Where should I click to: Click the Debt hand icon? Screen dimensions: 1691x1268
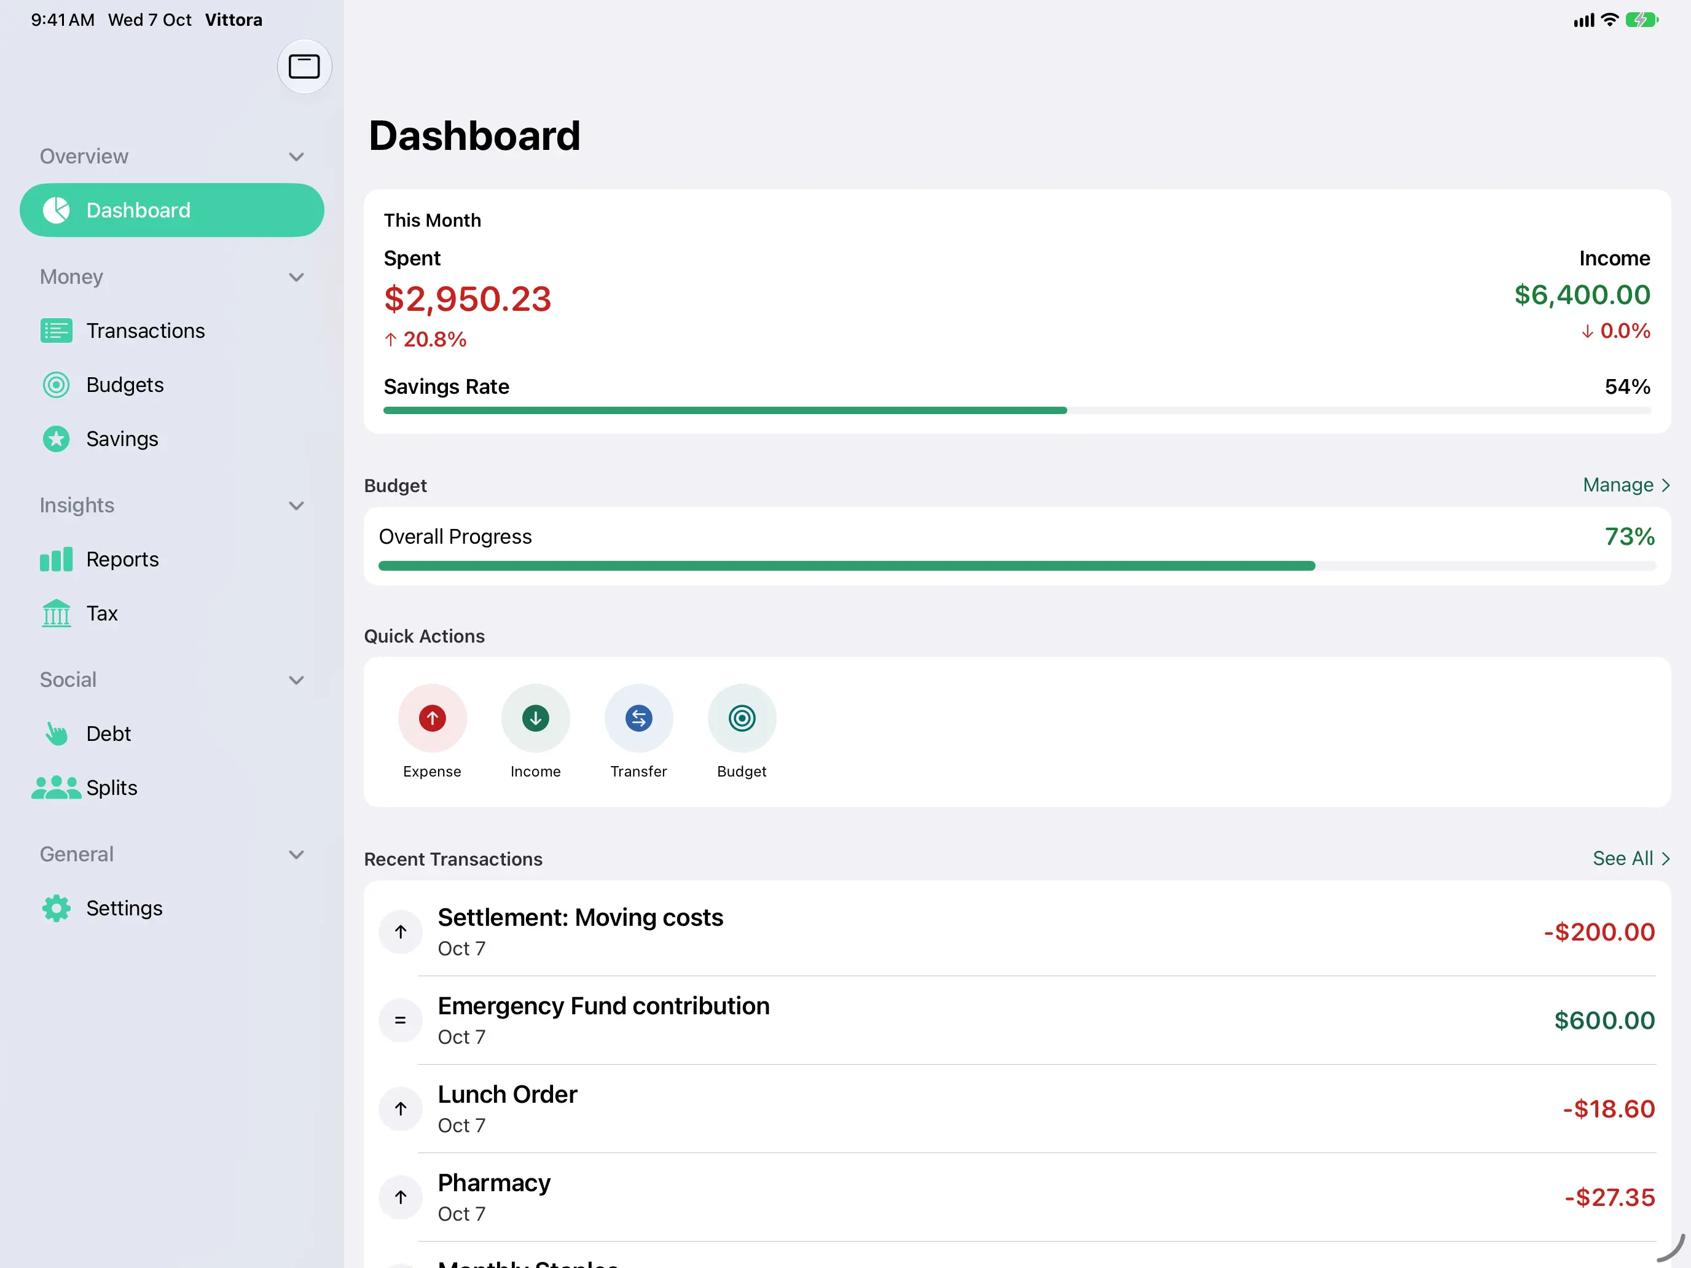pyautogui.click(x=56, y=734)
